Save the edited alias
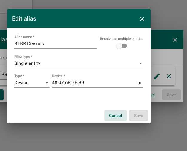 pos(139,116)
